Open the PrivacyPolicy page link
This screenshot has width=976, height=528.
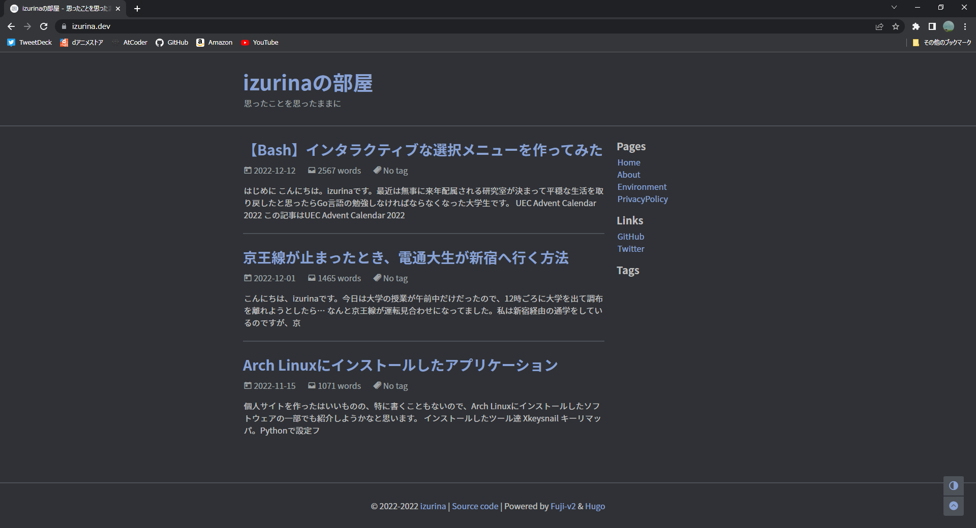click(642, 199)
